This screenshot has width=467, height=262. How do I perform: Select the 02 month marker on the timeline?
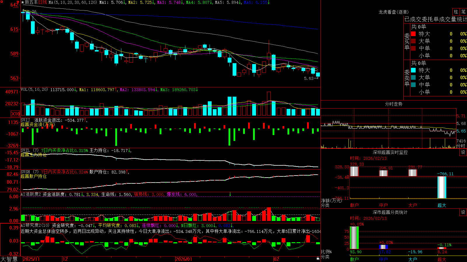[x=276, y=259]
